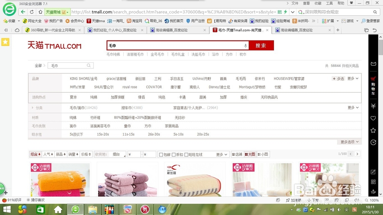
Task: Go to browser home page icon
Action: pyautogui.click(x=40, y=12)
